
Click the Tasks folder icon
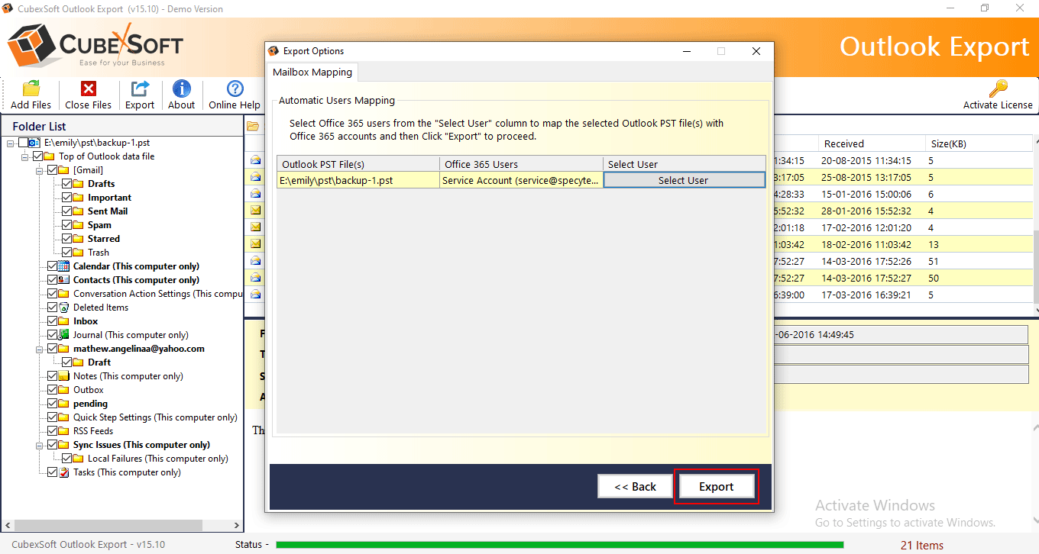[x=64, y=472]
